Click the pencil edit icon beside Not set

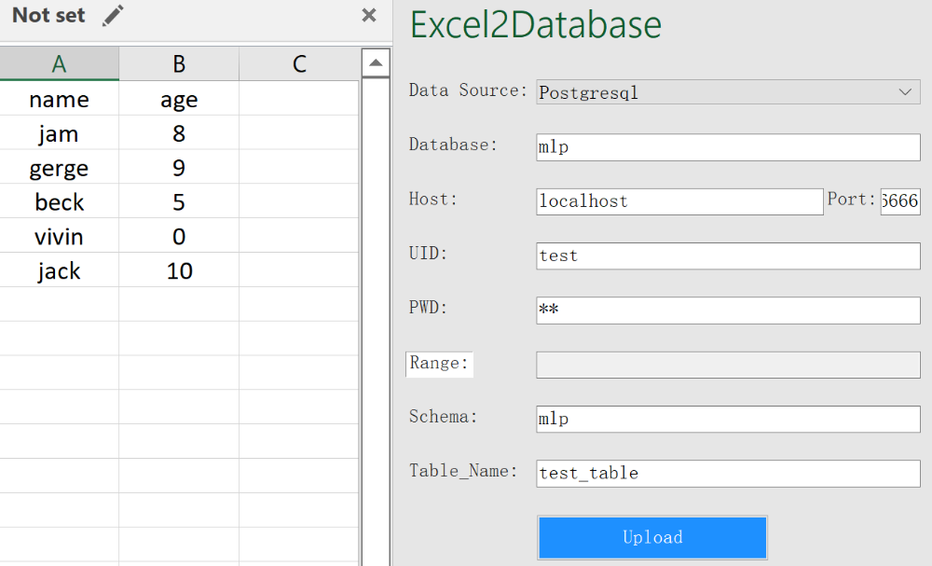click(x=113, y=16)
